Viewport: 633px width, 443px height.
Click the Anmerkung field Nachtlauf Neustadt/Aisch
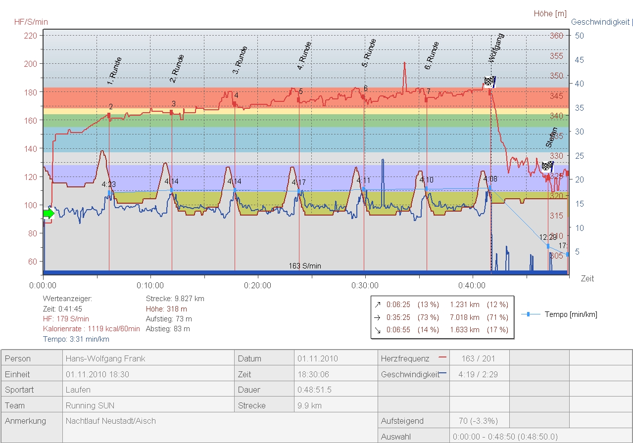(111, 421)
